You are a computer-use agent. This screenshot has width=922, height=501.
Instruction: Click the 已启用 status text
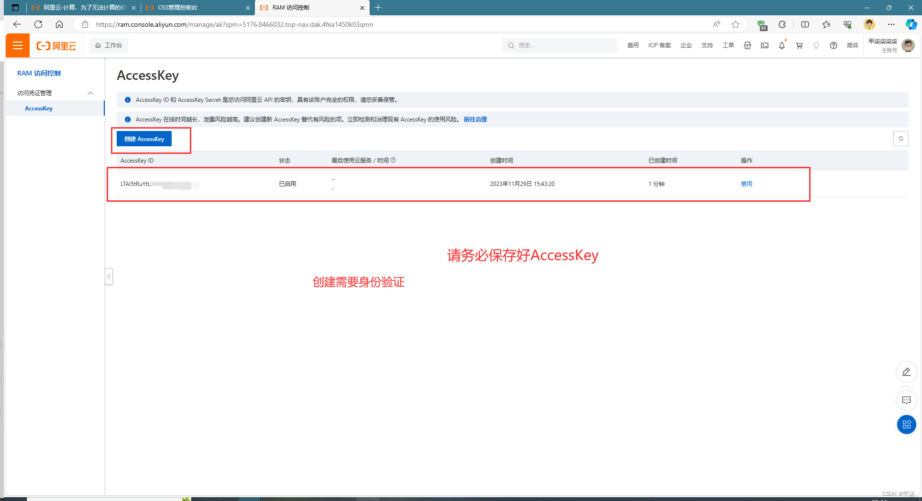[287, 184]
